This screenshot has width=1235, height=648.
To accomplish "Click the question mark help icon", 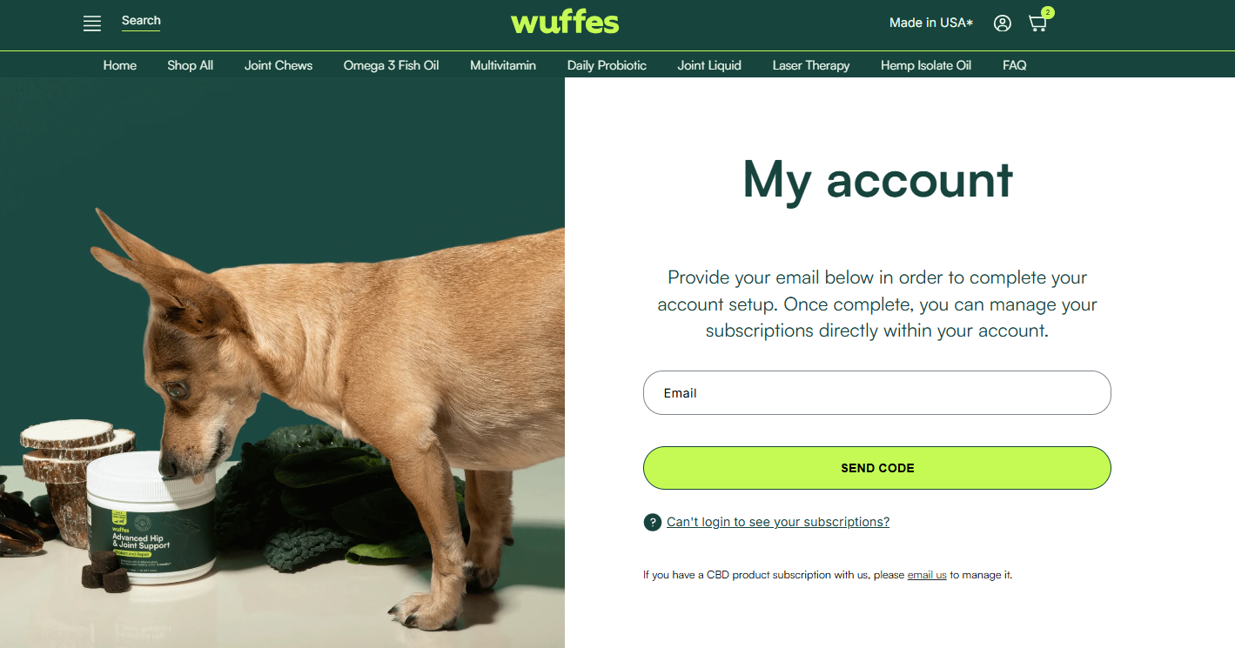I will tap(652, 522).
